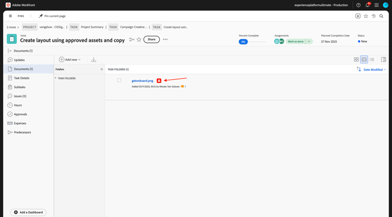The height and width of the screenshot is (217, 392).
Task: Open the boxed counter icon in top bar
Action: pos(358,16)
